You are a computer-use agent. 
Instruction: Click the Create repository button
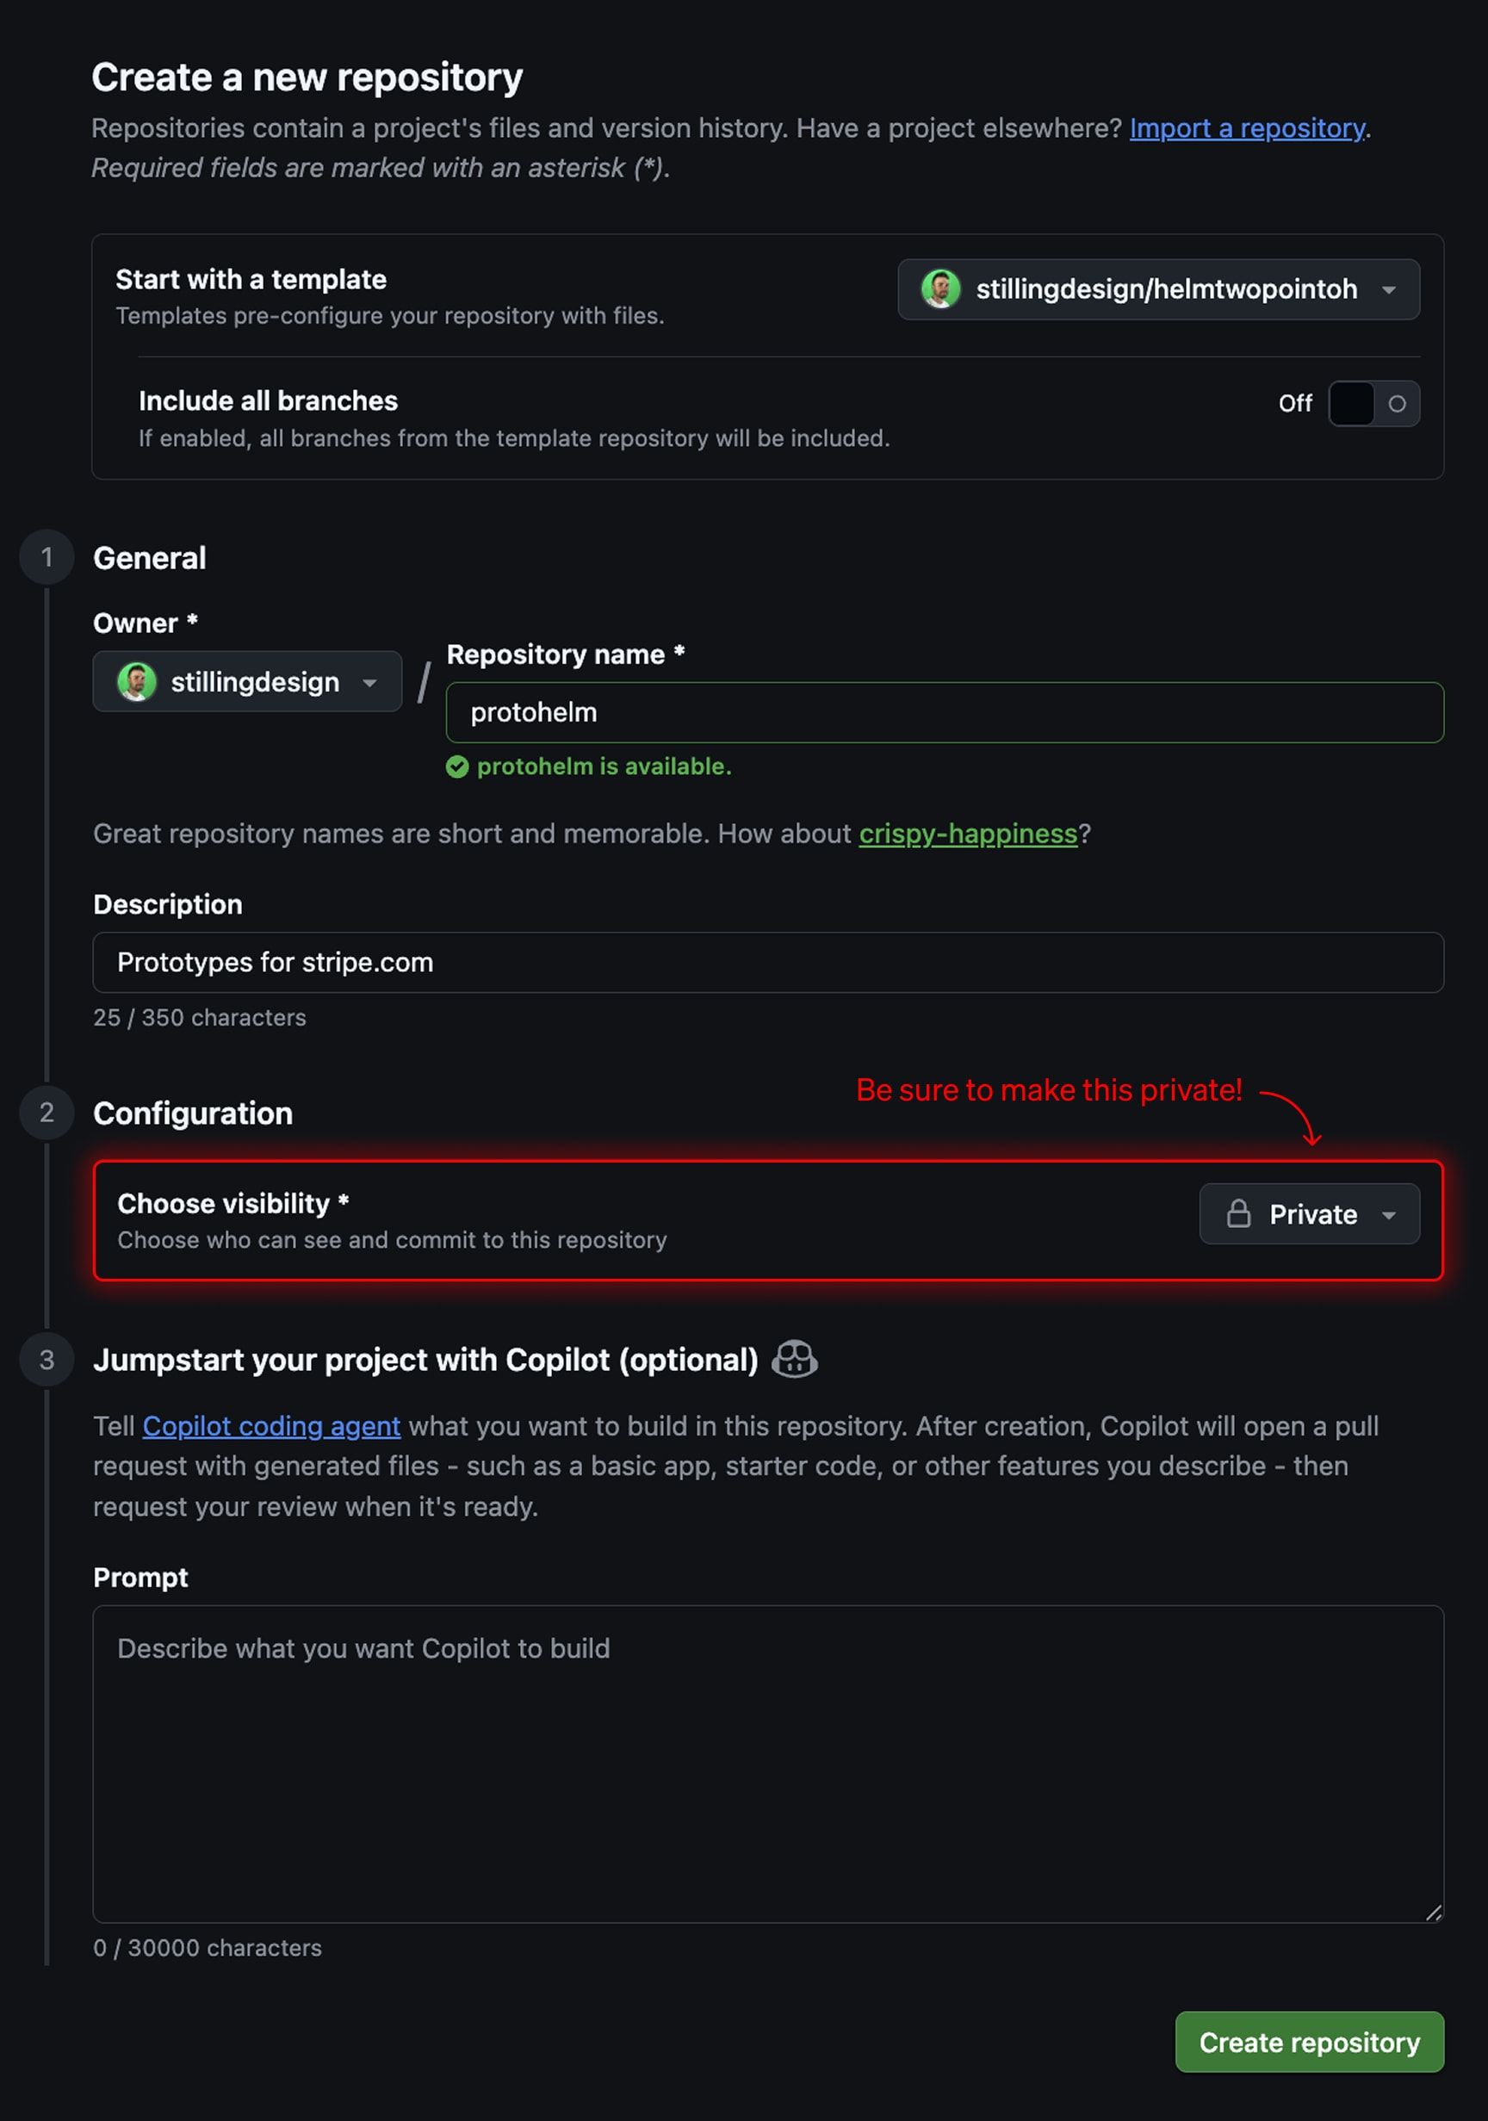coord(1309,2042)
